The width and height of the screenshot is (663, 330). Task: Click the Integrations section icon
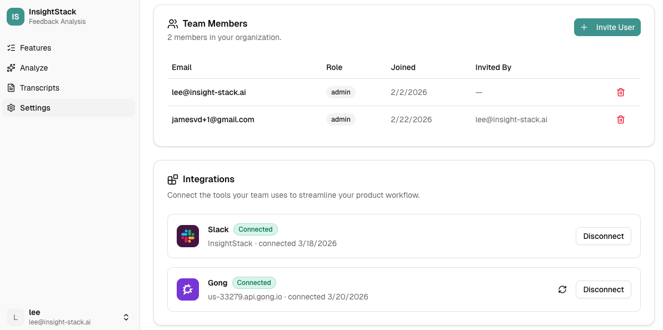tap(173, 179)
